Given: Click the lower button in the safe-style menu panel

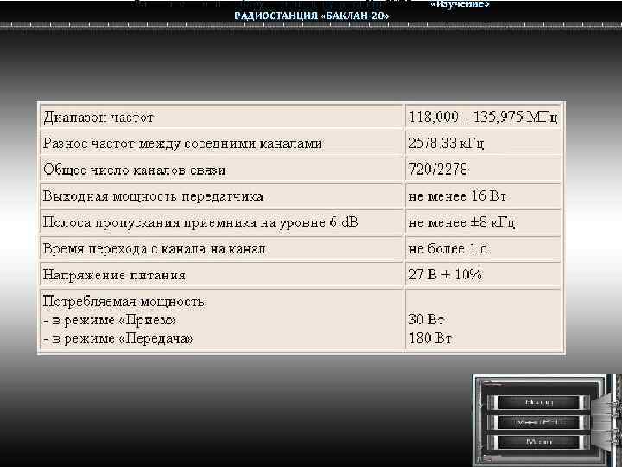Looking at the screenshot, I should tap(539, 442).
